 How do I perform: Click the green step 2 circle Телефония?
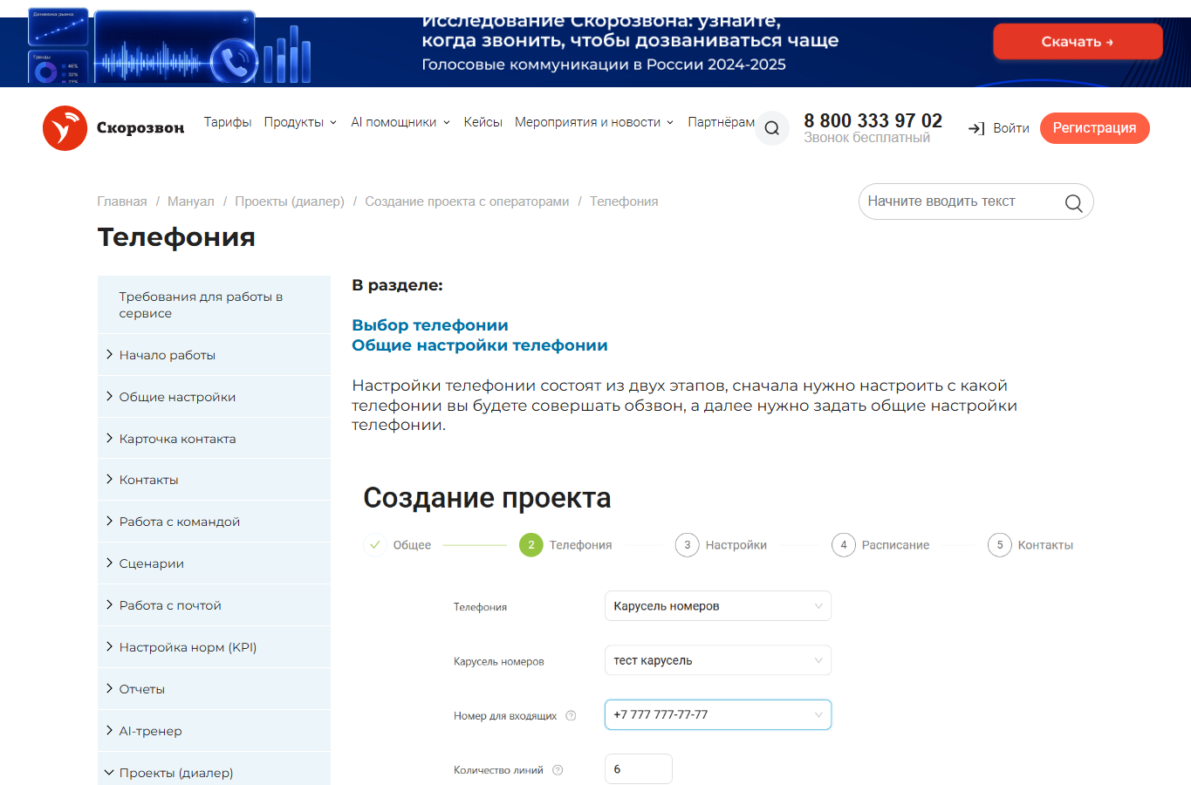tap(531, 545)
